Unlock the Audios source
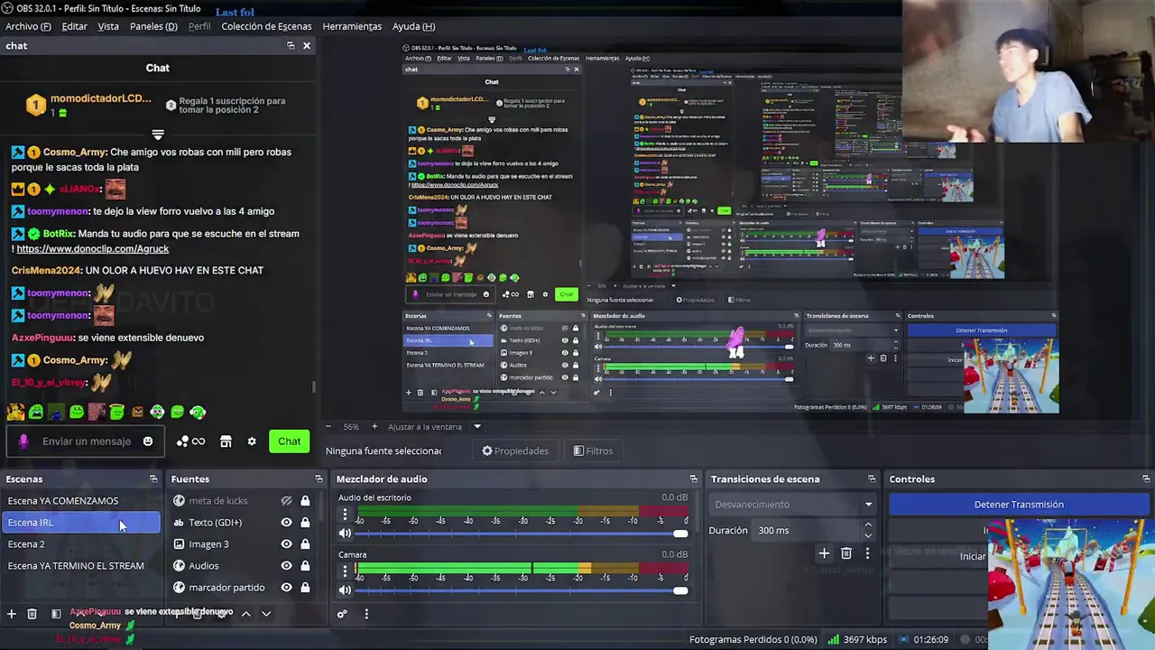Screen dimensions: 1155x650 point(305,566)
